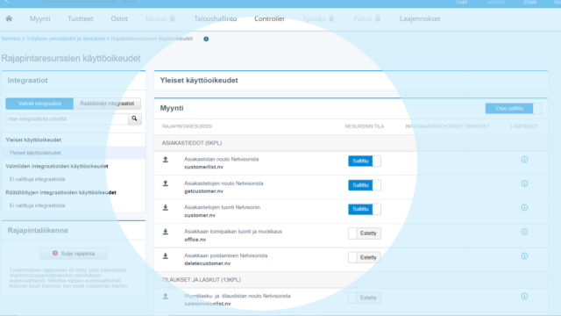Click the info icon beside the breadcrumb
The image size is (561, 316).
click(x=206, y=39)
